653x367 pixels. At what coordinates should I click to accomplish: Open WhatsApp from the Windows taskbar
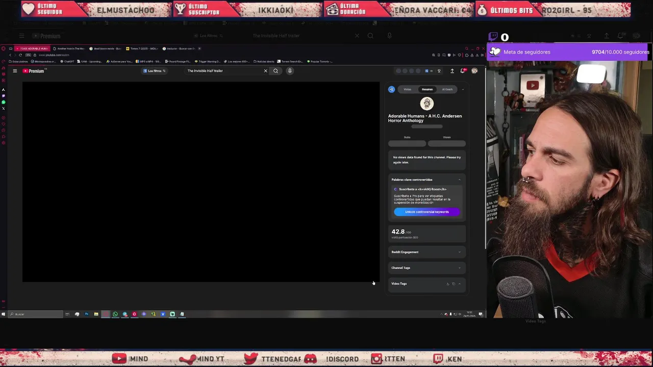[x=115, y=314]
